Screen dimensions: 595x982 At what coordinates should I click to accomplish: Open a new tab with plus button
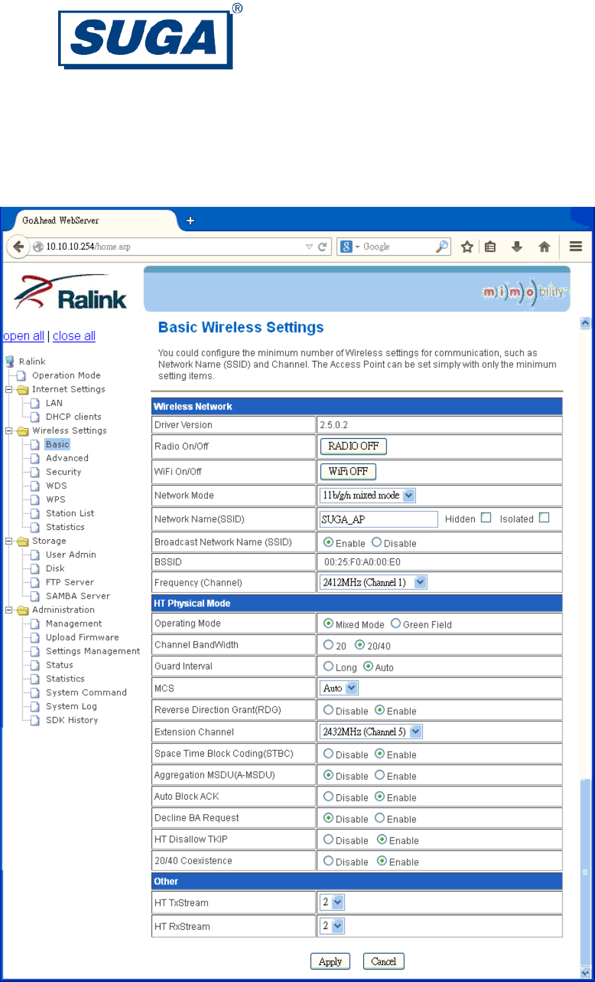(x=190, y=221)
